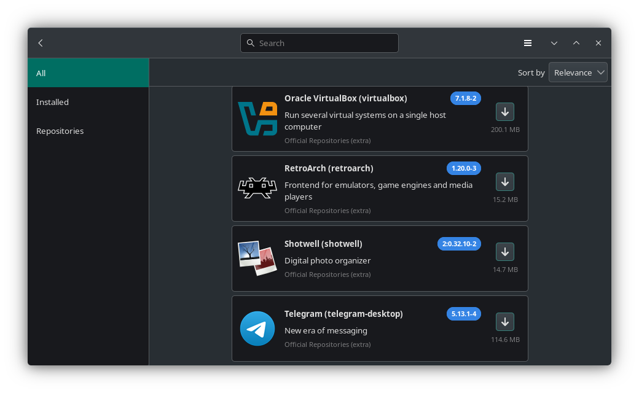639x393 pixels.
Task: Open the Repositories section
Action: (60, 131)
